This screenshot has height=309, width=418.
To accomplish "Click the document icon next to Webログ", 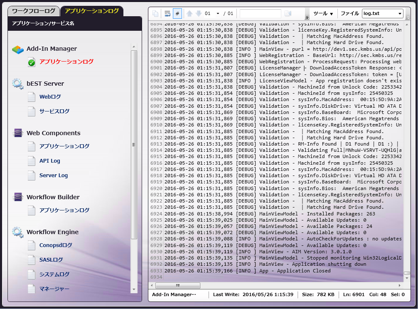I will 32,97.
